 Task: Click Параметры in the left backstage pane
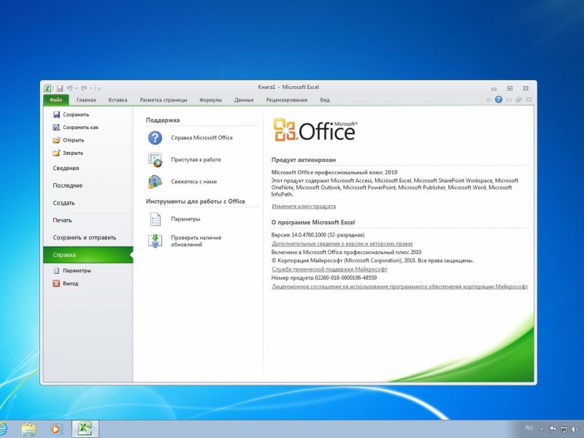(72, 271)
